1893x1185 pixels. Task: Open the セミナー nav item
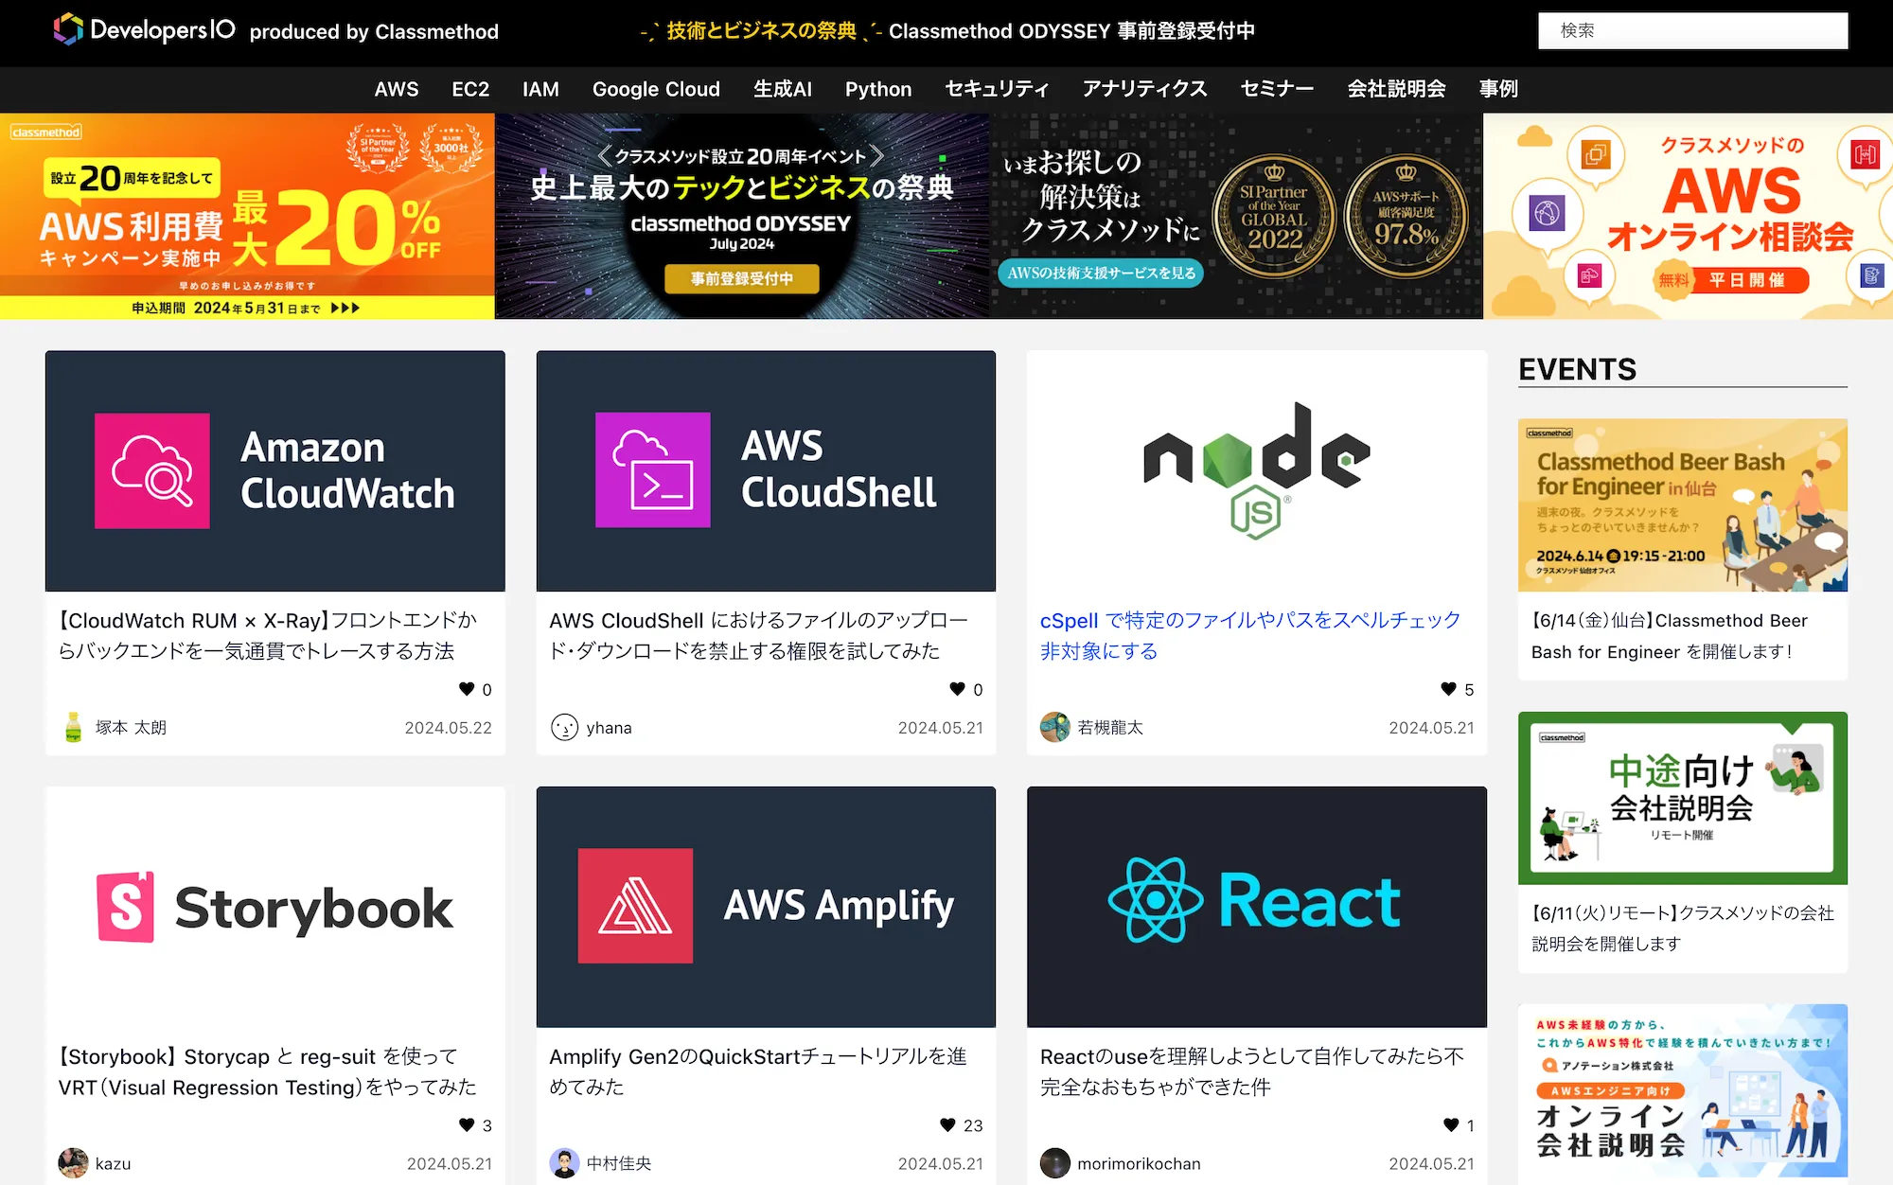tap(1277, 89)
